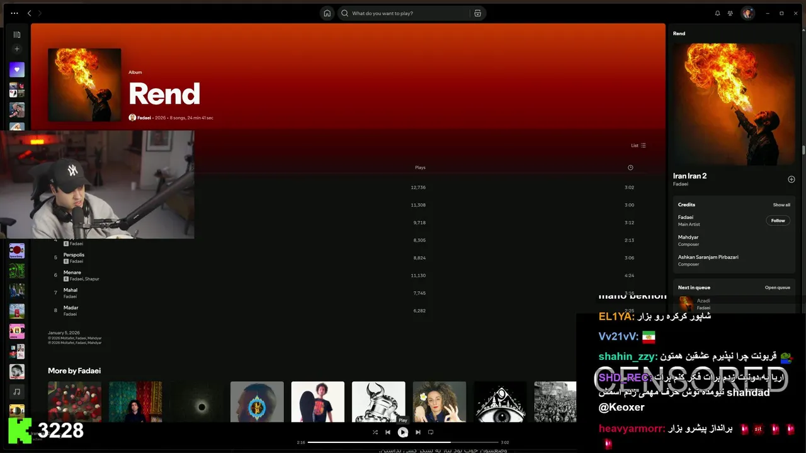
Task: Select the Madar track
Action: tap(71, 308)
